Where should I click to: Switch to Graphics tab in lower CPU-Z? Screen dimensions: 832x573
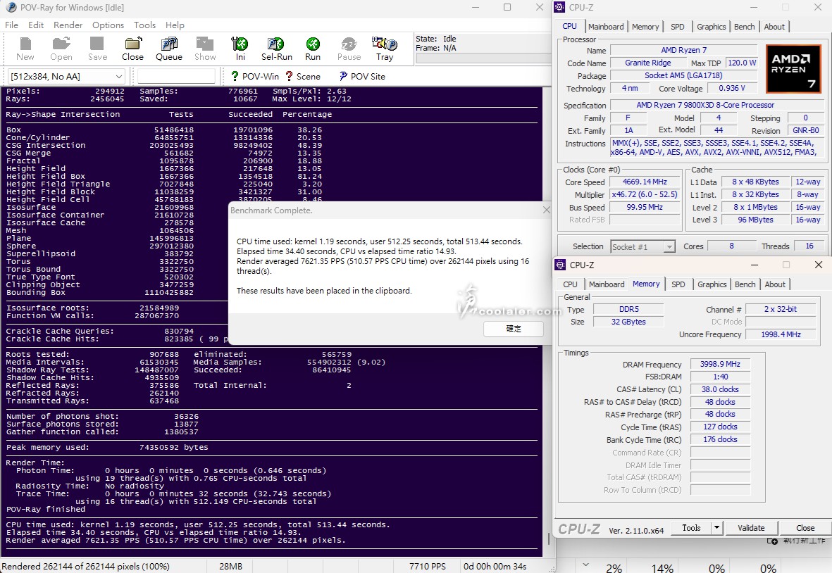coord(712,284)
